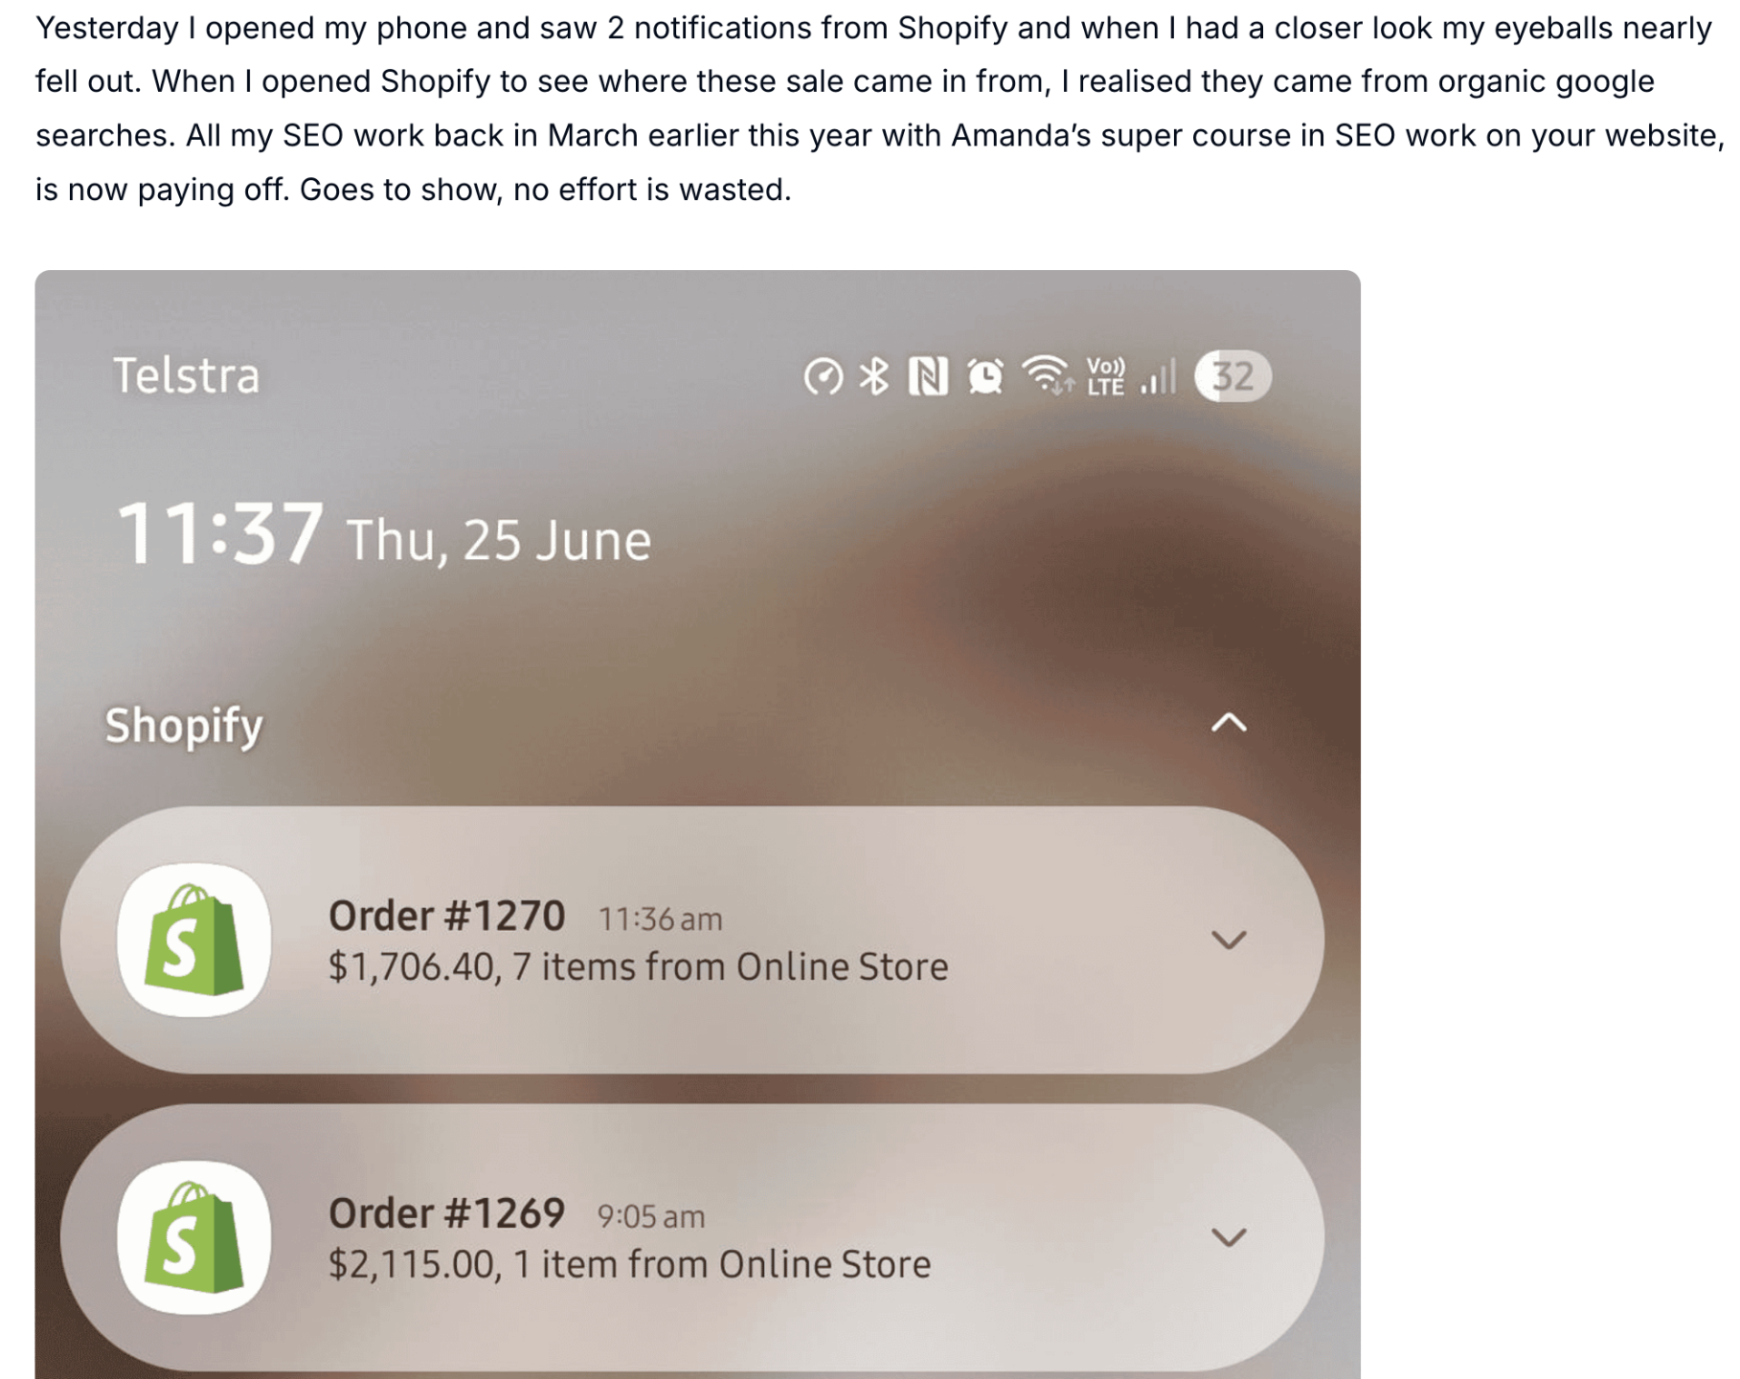Tap the alarm clock status icon
The height and width of the screenshot is (1379, 1740).
pyautogui.click(x=985, y=376)
